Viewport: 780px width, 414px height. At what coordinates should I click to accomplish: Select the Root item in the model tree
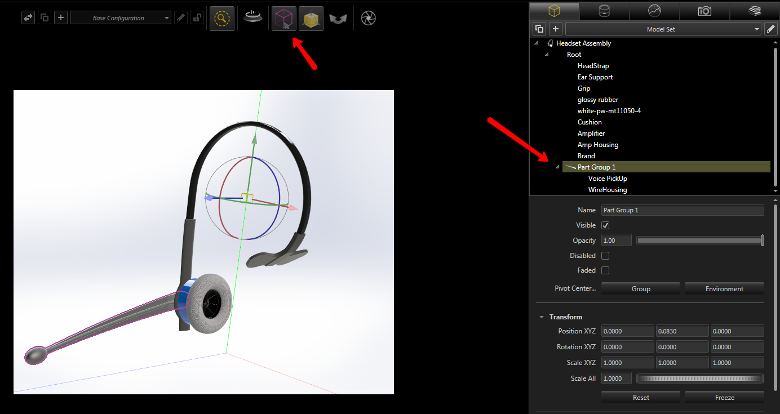coord(574,55)
